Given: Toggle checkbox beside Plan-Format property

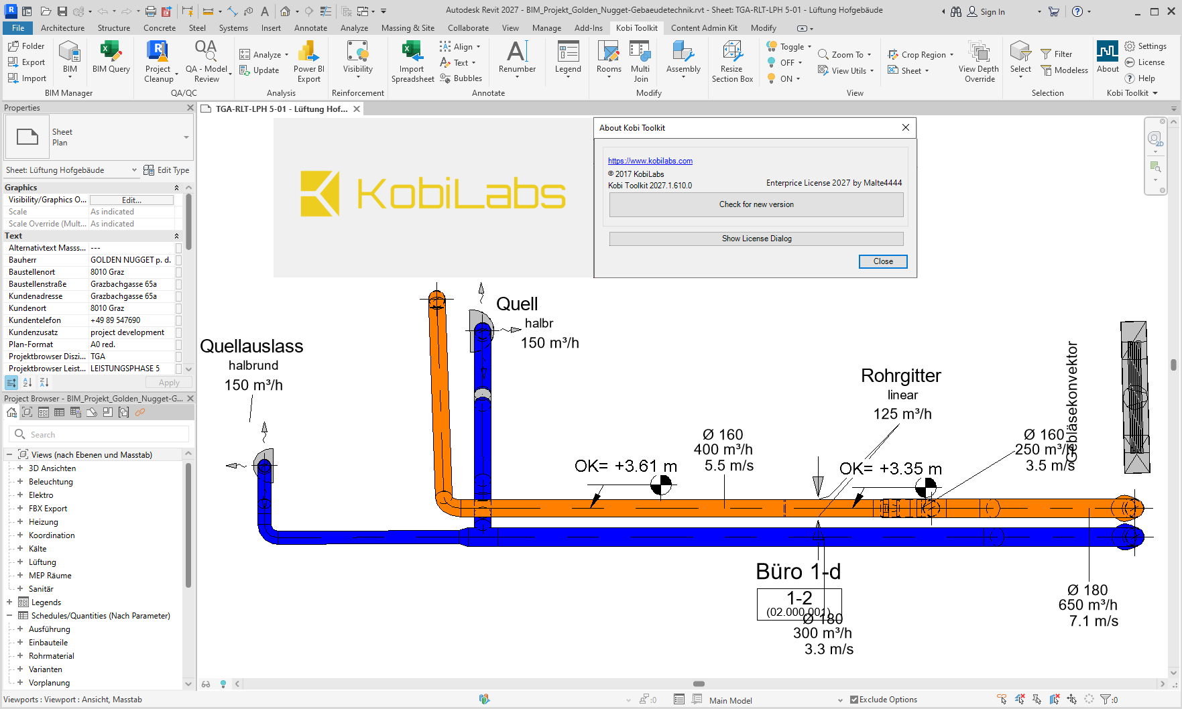Looking at the screenshot, I should (178, 344).
